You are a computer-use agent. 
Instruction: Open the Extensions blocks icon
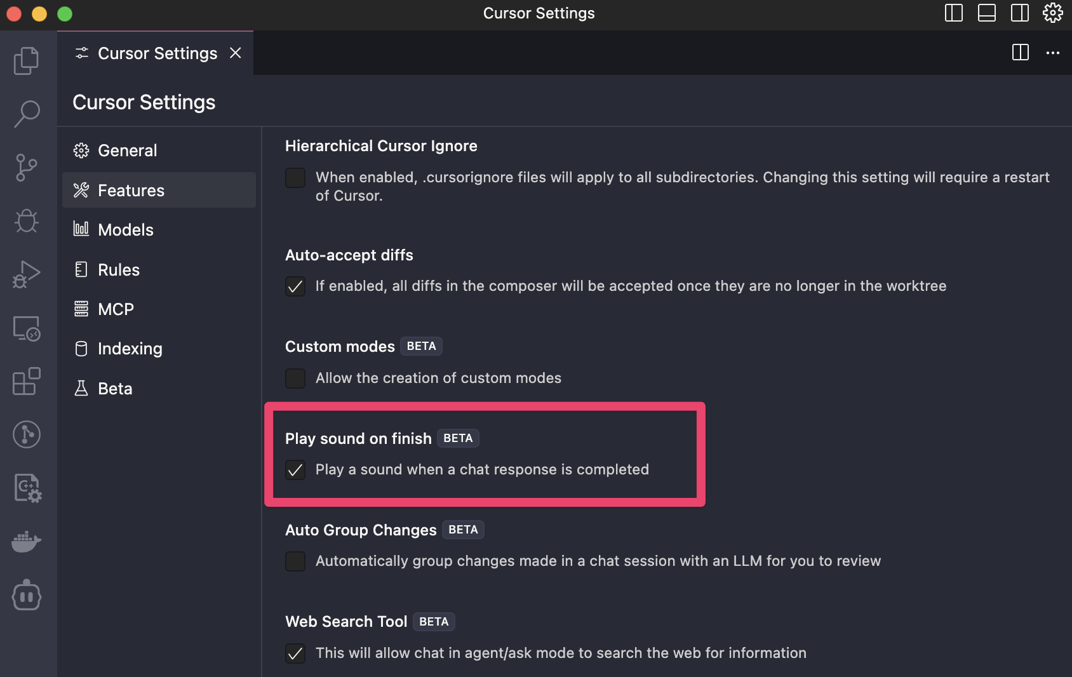click(x=27, y=381)
